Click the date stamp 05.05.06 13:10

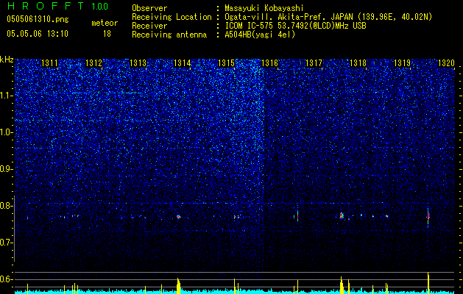[38, 34]
